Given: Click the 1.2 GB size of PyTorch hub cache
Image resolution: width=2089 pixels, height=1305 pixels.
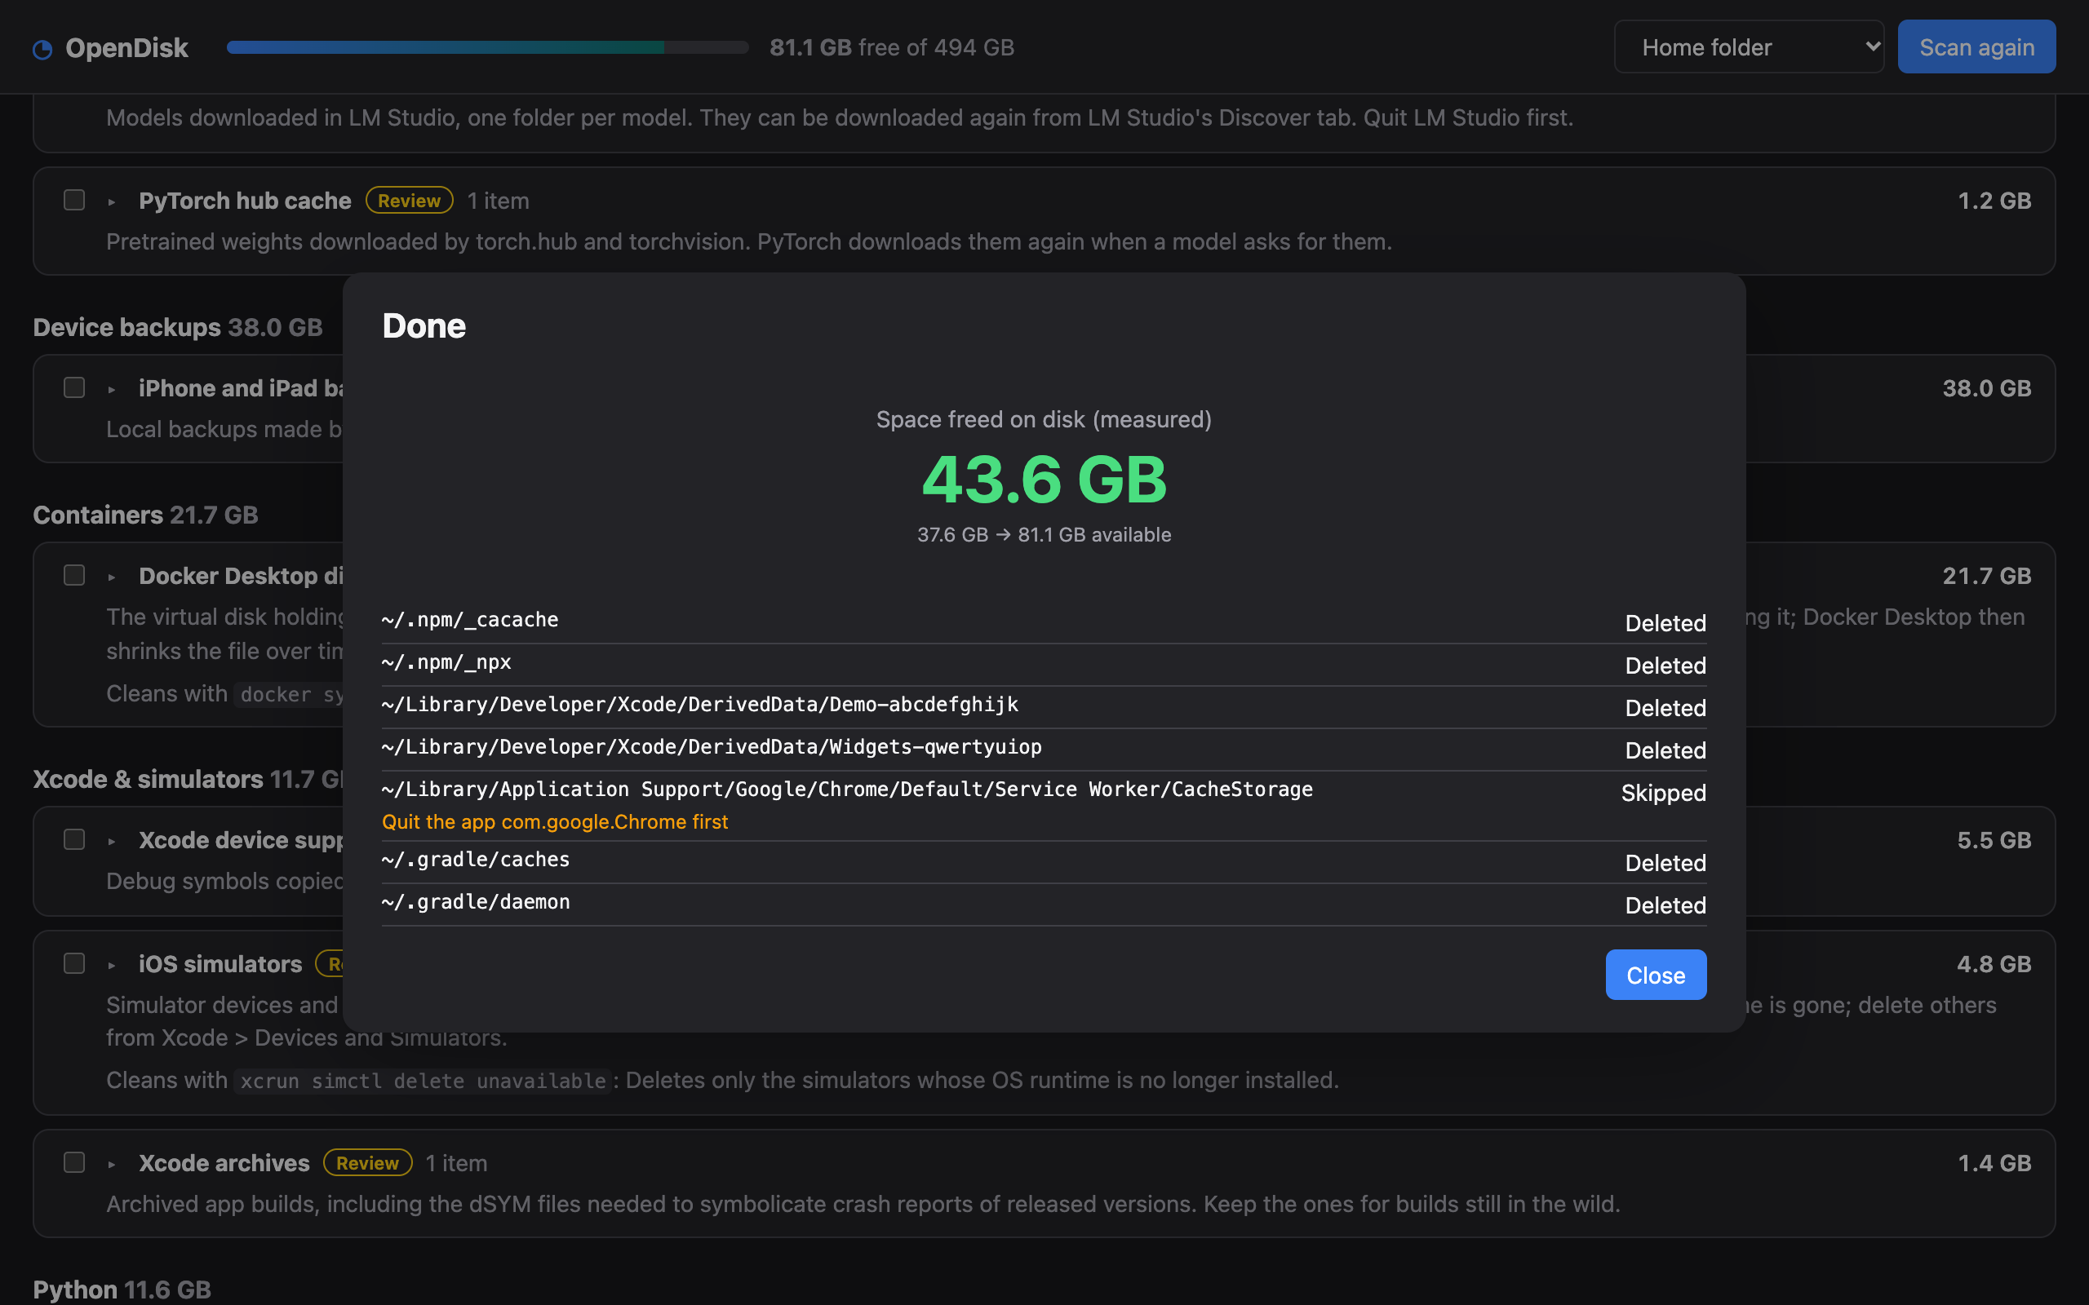Looking at the screenshot, I should [x=1994, y=201].
